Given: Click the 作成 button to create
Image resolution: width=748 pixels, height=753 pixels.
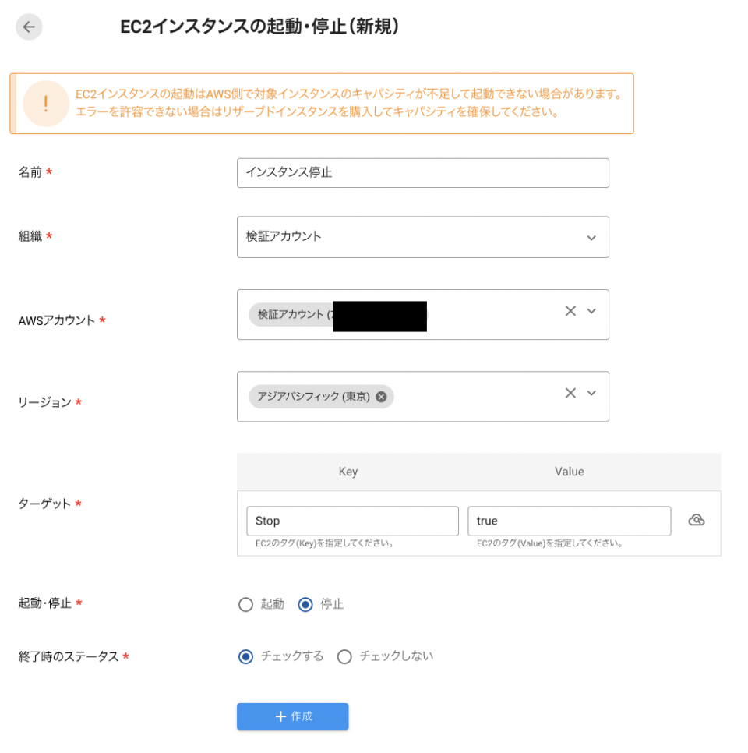Looking at the screenshot, I should point(292,716).
